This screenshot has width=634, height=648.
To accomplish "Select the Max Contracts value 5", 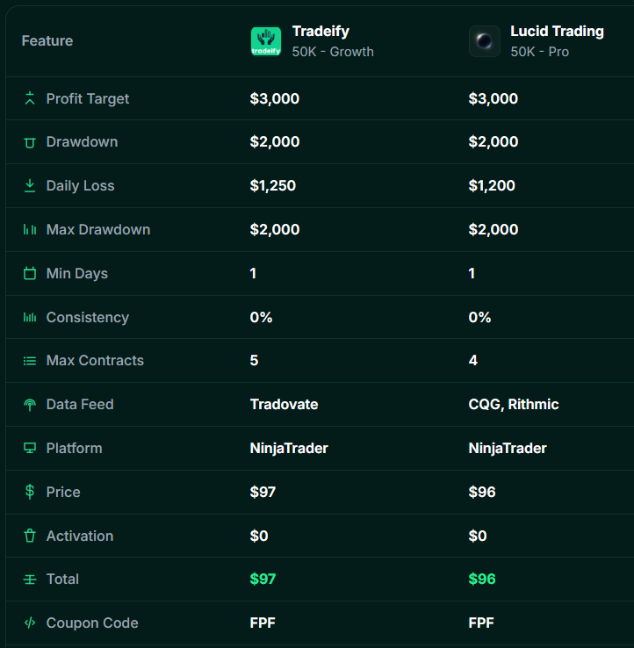I will pyautogui.click(x=254, y=360).
